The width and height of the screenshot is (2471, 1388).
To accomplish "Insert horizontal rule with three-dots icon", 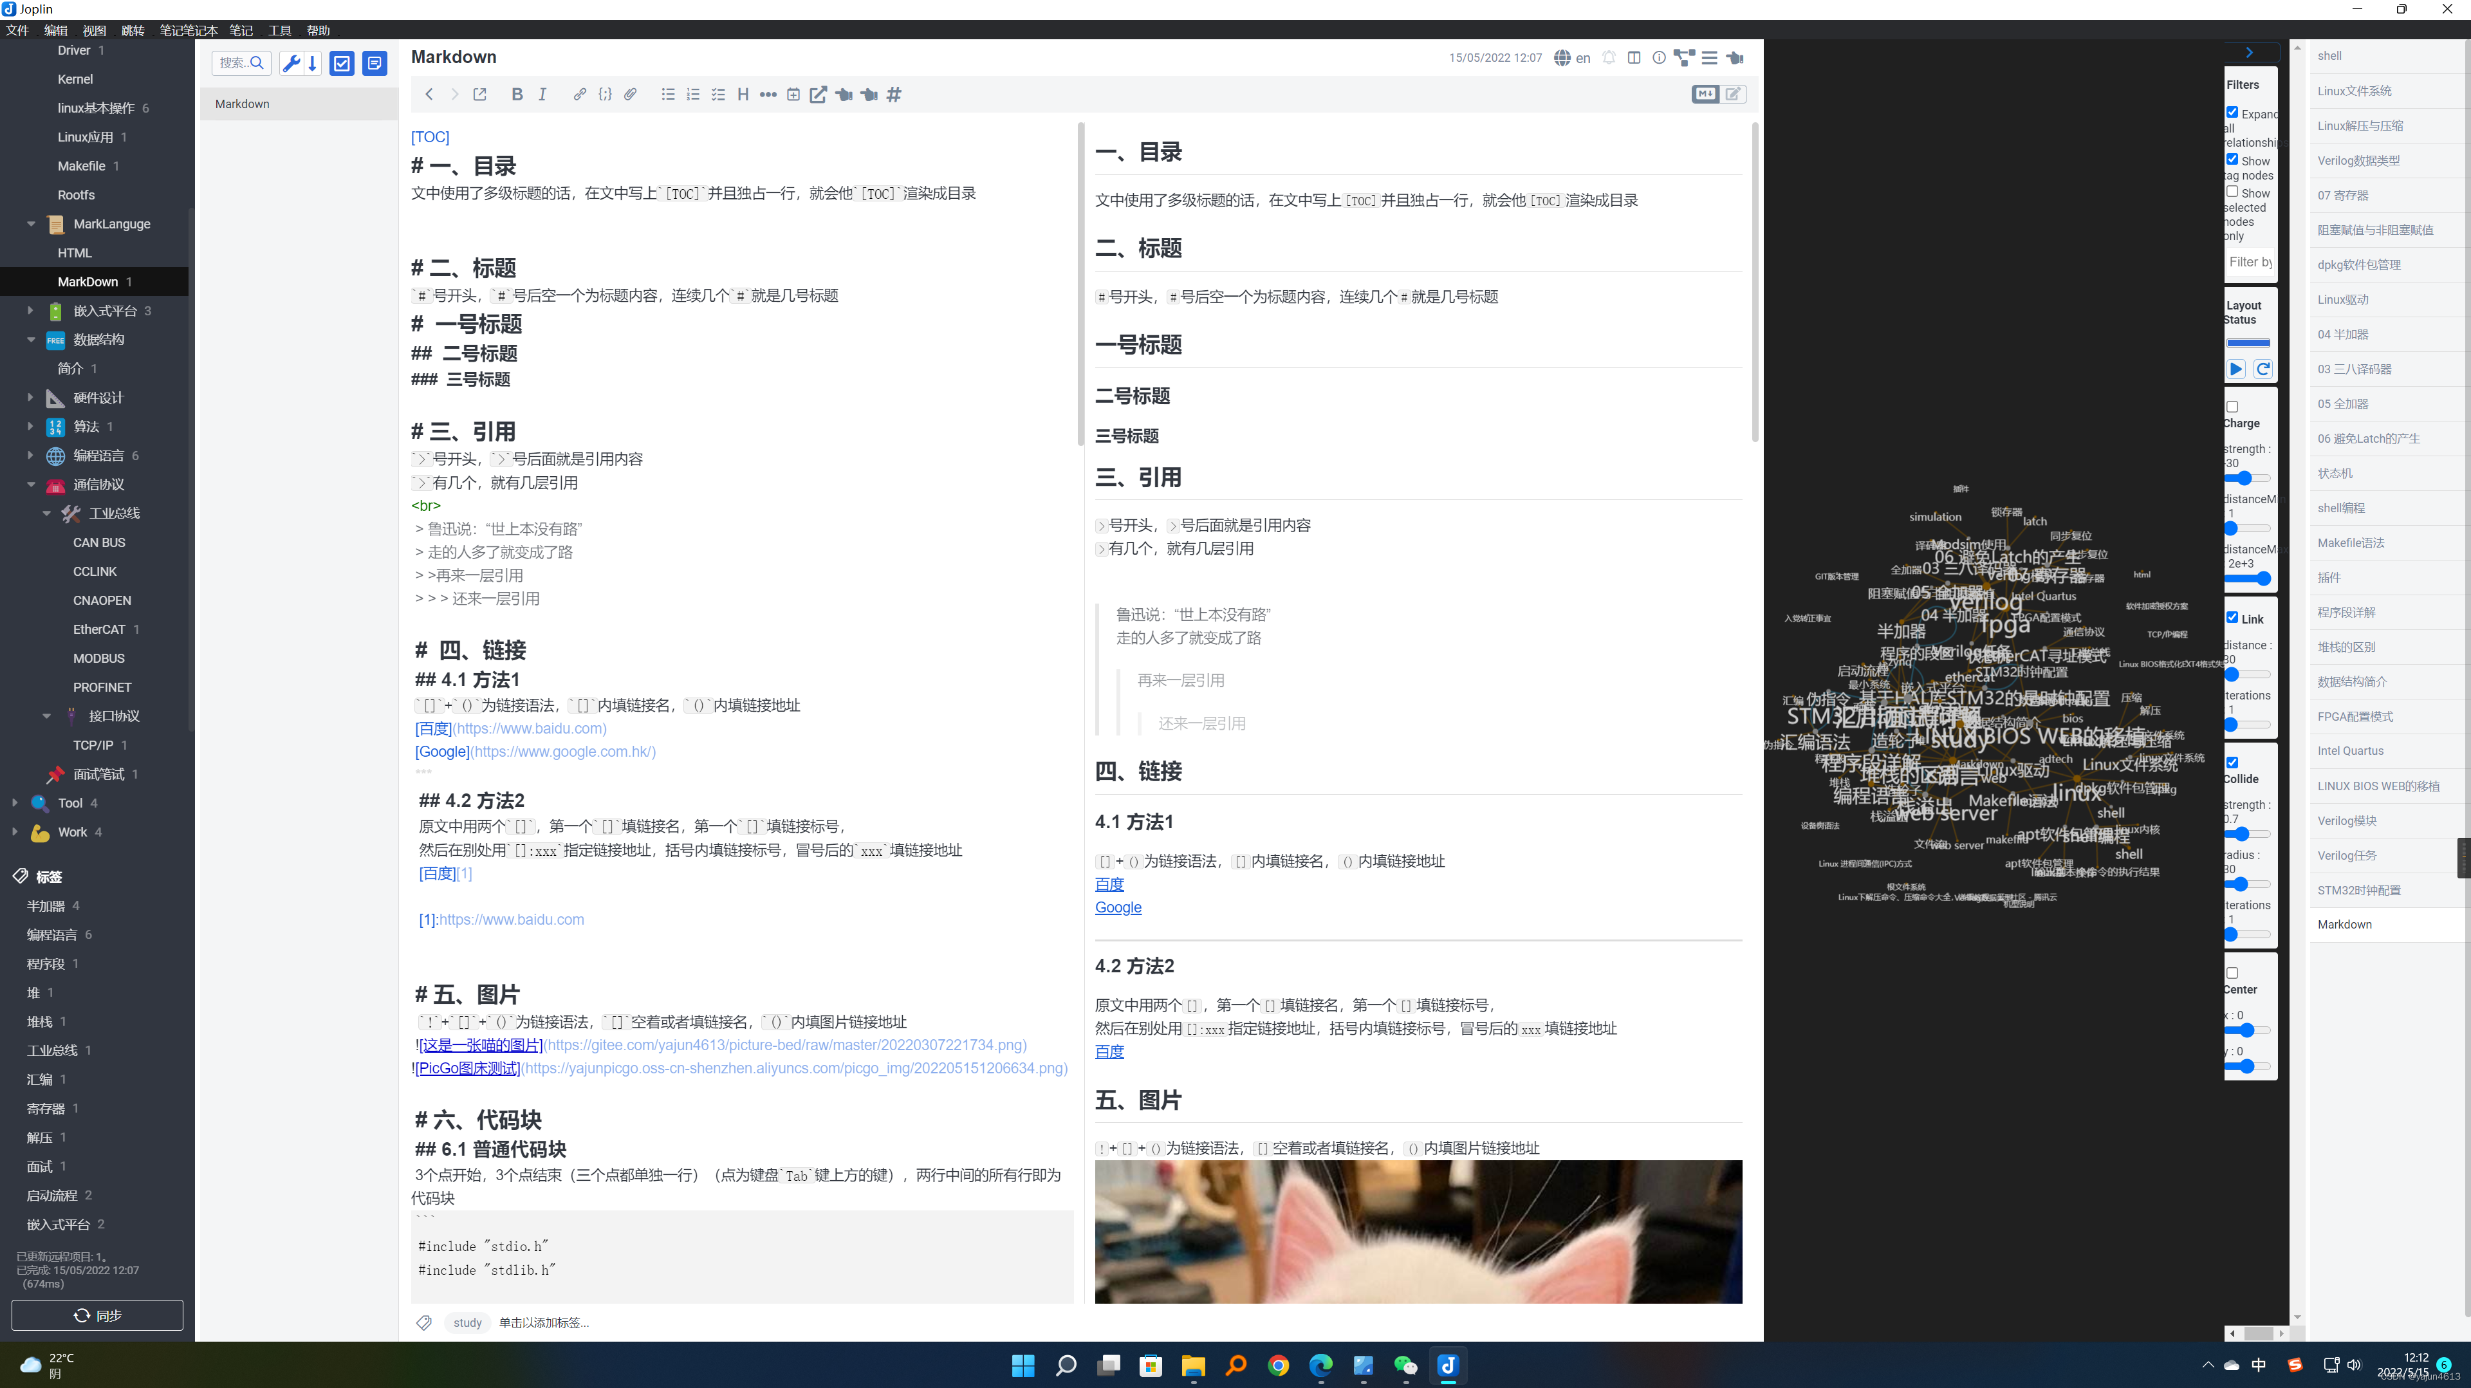I will coord(768,94).
